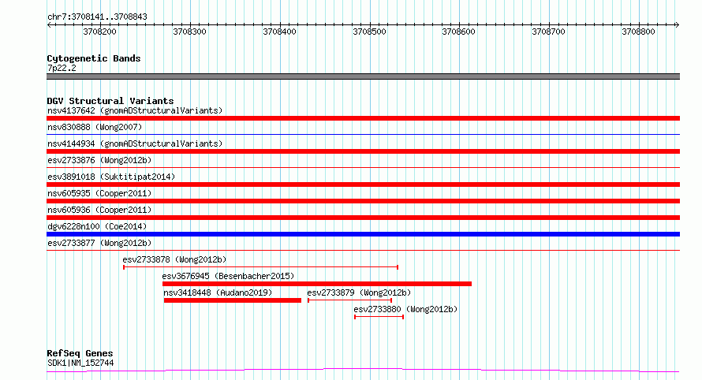Click the blue dgv6228n100 variant bar
Screen dimensions: 702x380
(363, 234)
